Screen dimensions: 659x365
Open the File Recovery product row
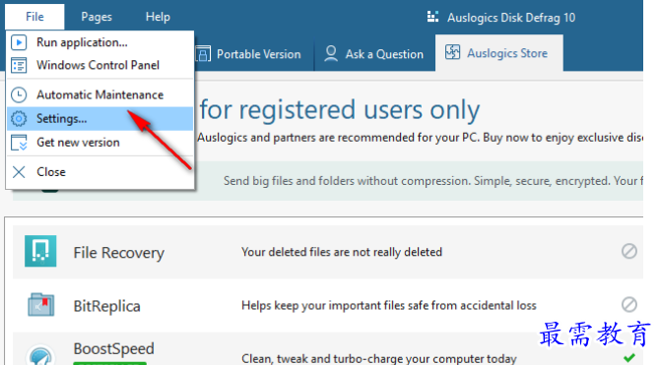click(328, 252)
